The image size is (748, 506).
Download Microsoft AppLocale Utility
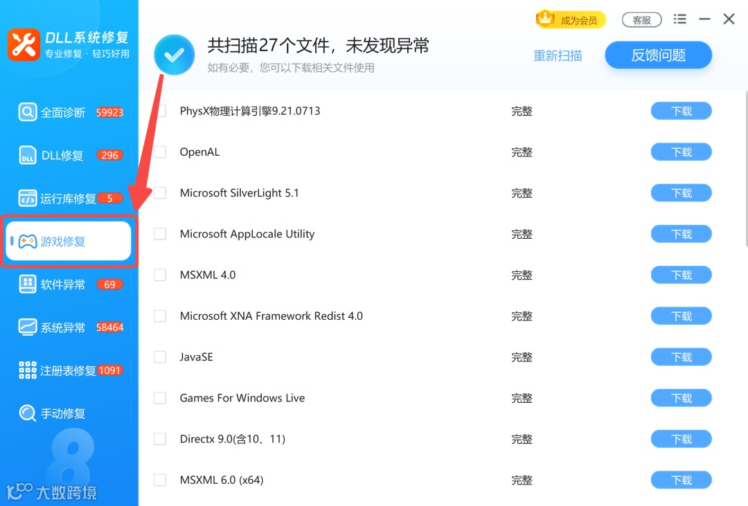coord(682,234)
